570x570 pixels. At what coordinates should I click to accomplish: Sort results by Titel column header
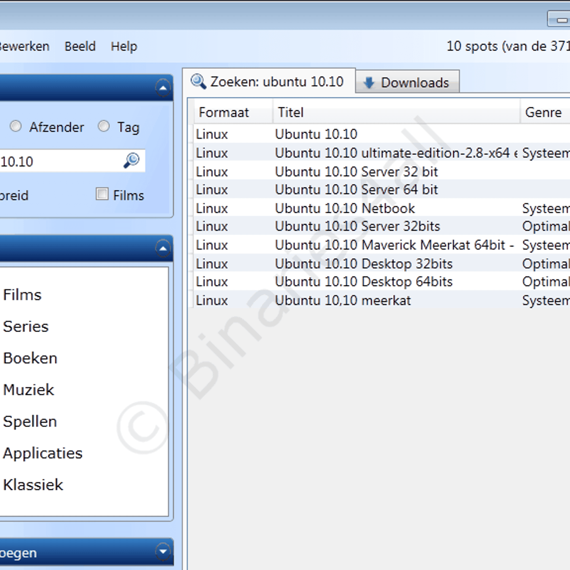291,113
